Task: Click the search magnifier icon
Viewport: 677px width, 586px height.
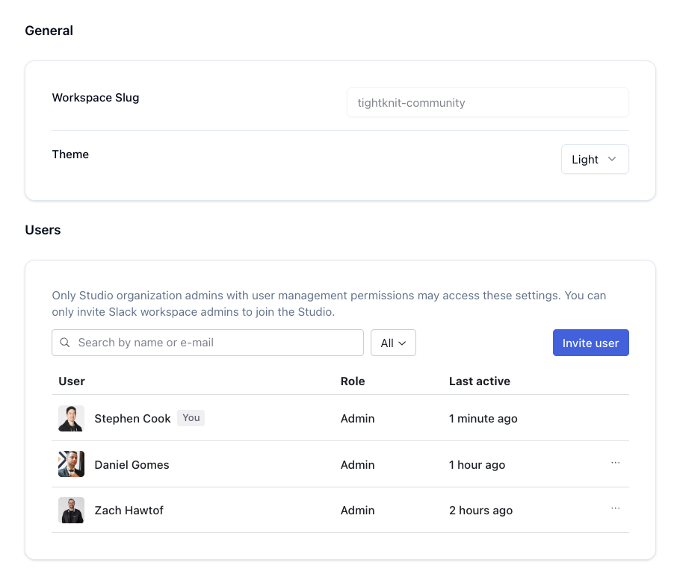Action: pyautogui.click(x=65, y=343)
